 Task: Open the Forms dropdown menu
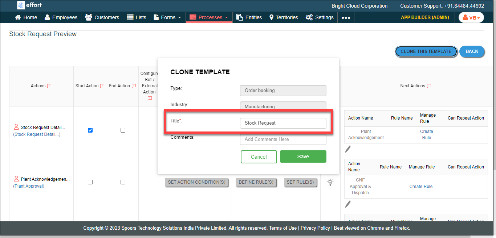tap(167, 17)
